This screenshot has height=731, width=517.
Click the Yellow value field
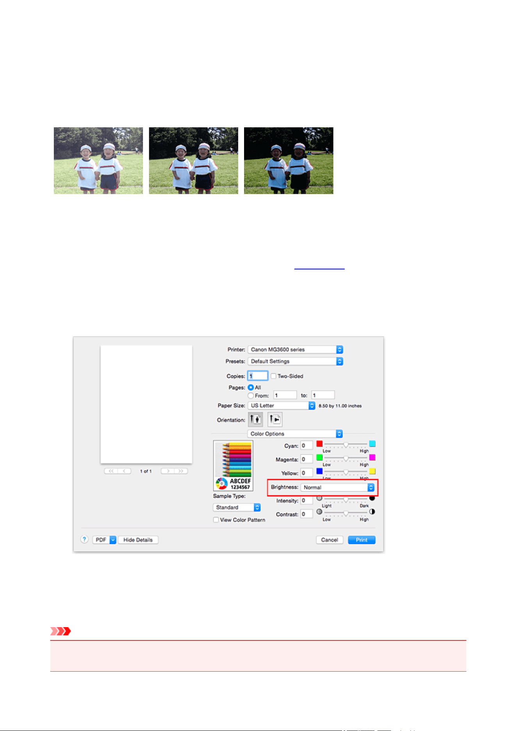307,473
